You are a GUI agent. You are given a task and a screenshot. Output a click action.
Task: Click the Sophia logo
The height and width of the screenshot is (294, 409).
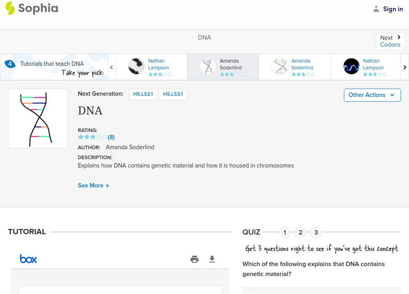pos(32,8)
